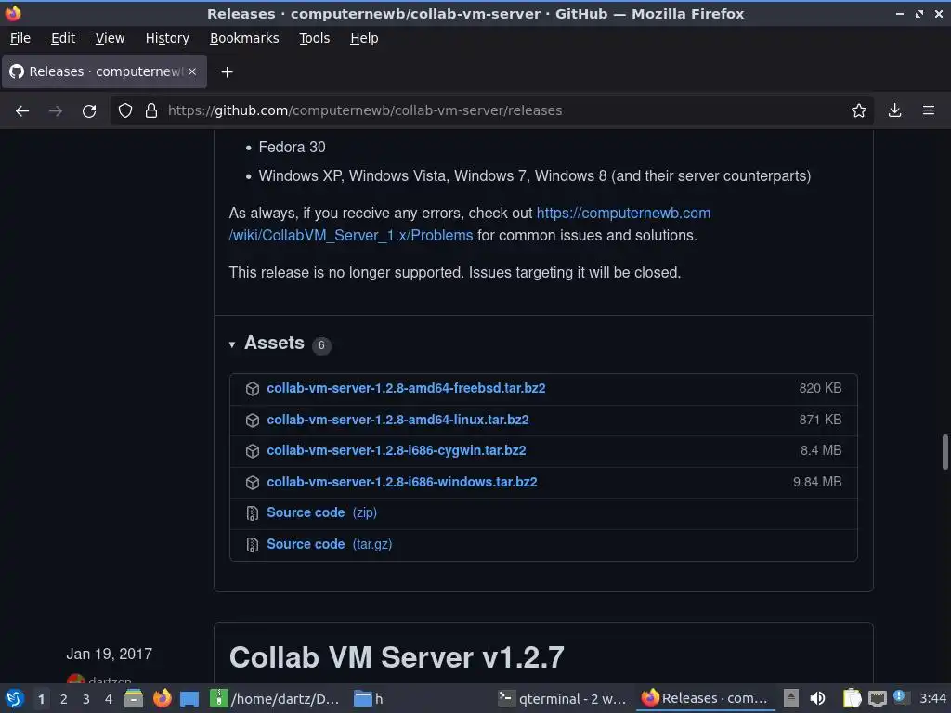Open the tracking protection shield icon
This screenshot has height=713, width=951.
(x=125, y=111)
